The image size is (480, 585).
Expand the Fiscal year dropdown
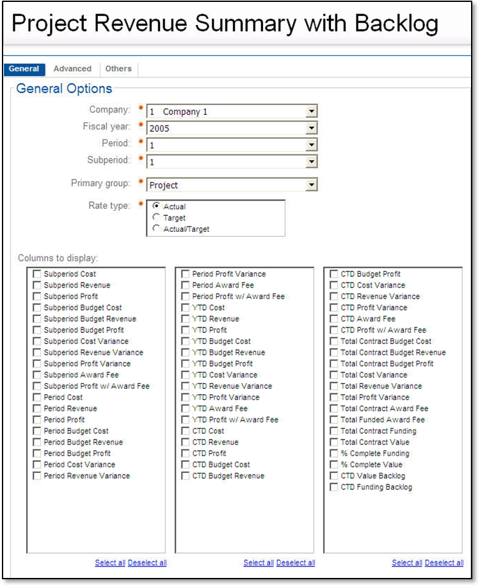coord(311,128)
